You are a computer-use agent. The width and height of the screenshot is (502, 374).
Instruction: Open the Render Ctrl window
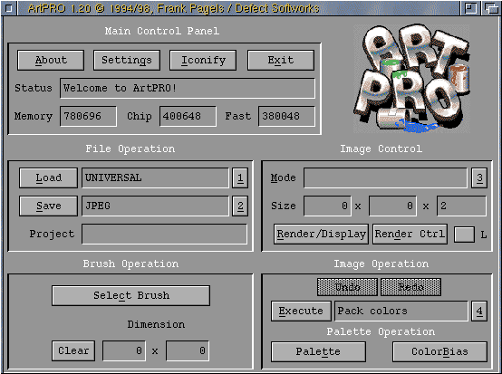(x=410, y=235)
